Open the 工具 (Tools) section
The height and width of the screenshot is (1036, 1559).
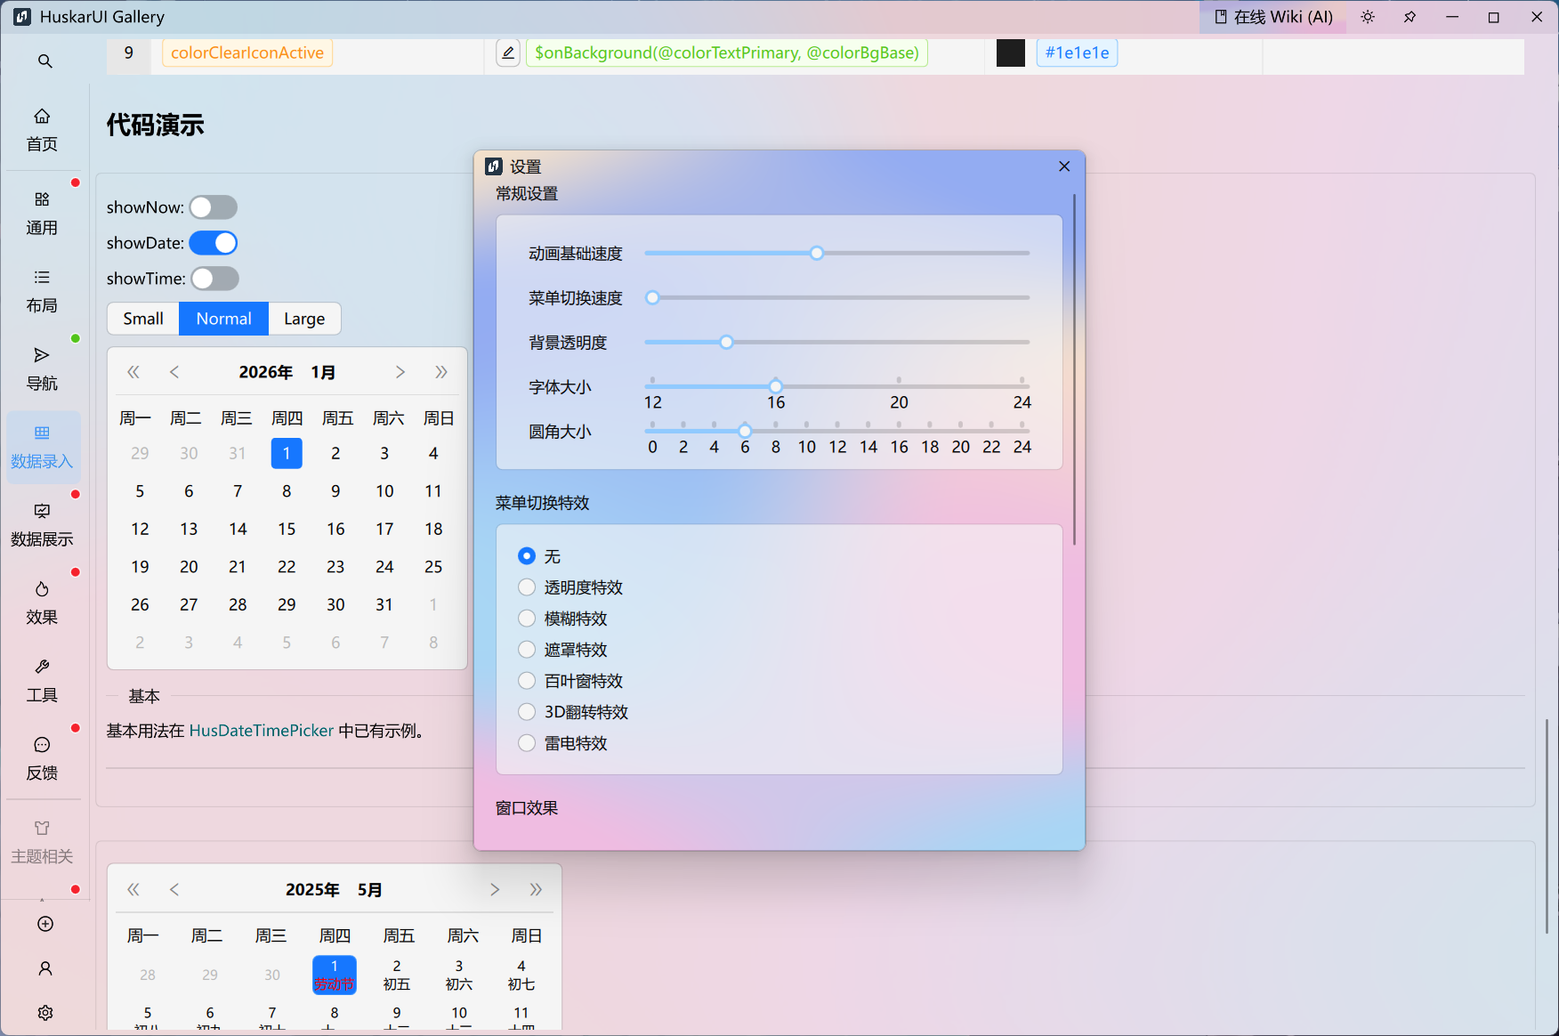[x=42, y=679]
